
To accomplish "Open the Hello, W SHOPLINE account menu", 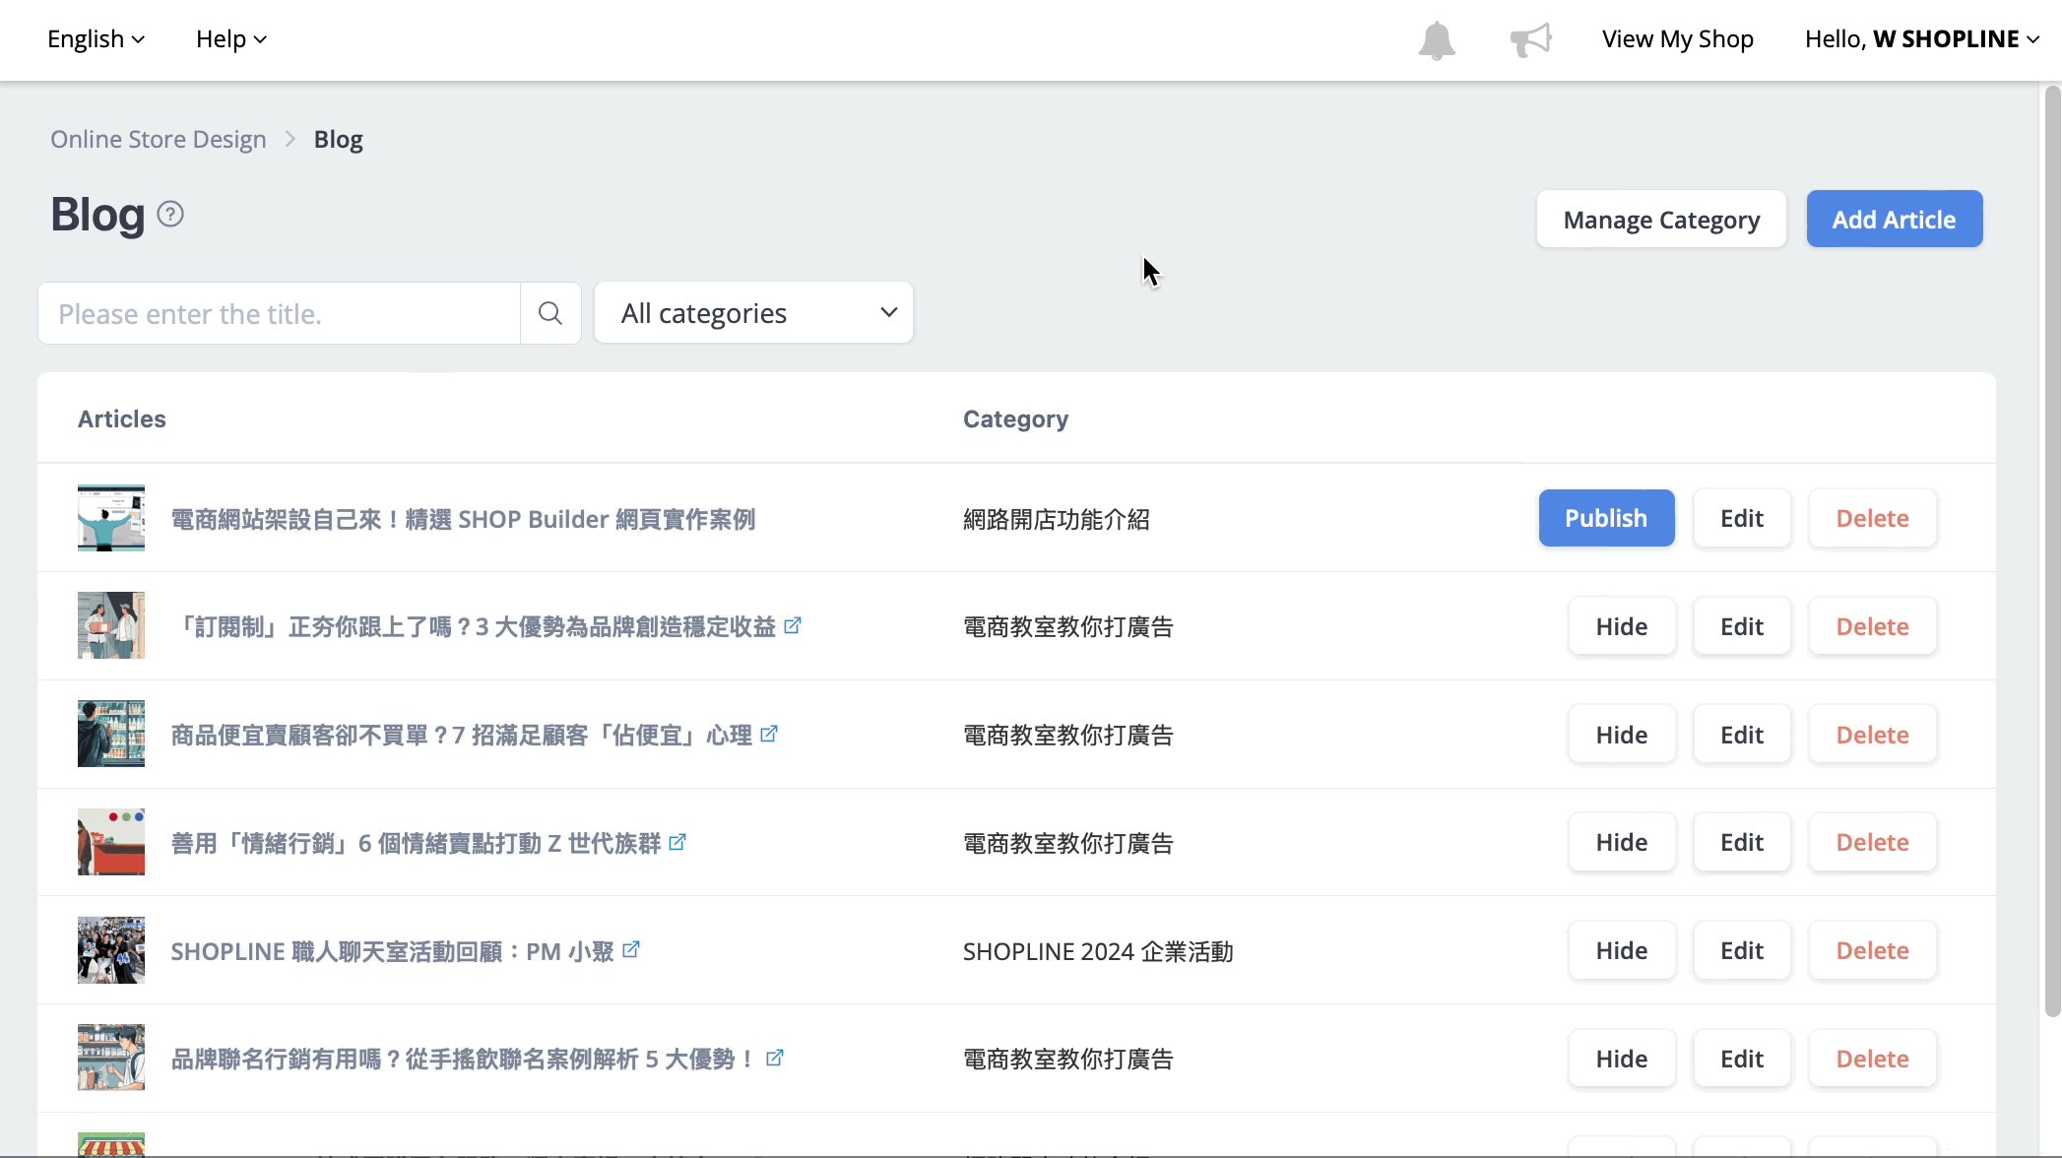I will [x=1922, y=39].
